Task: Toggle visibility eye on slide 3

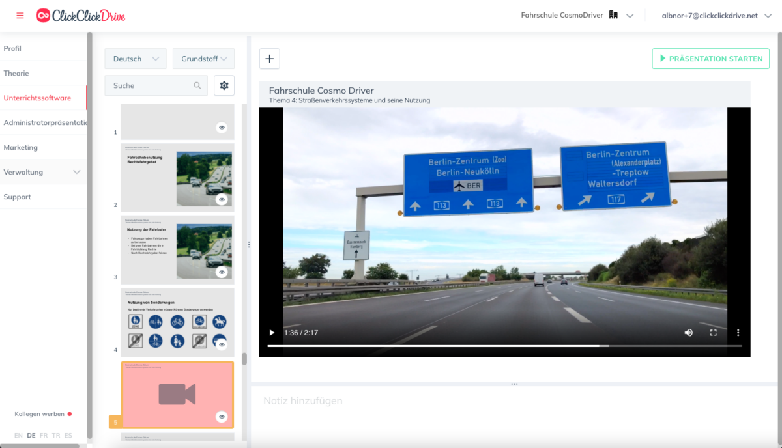Action: click(x=222, y=272)
